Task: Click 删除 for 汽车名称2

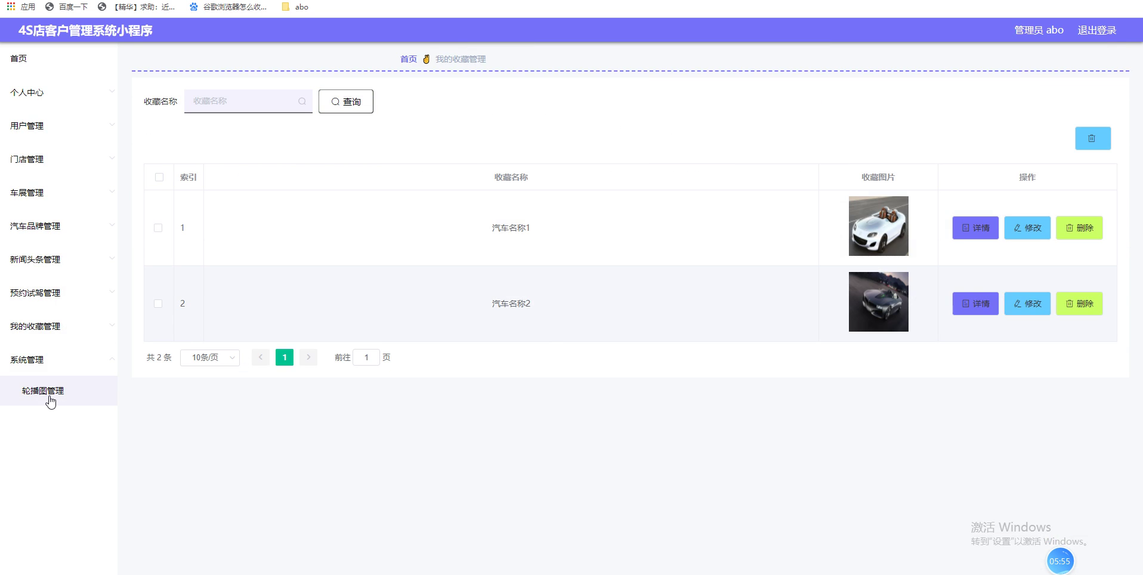Action: point(1079,304)
